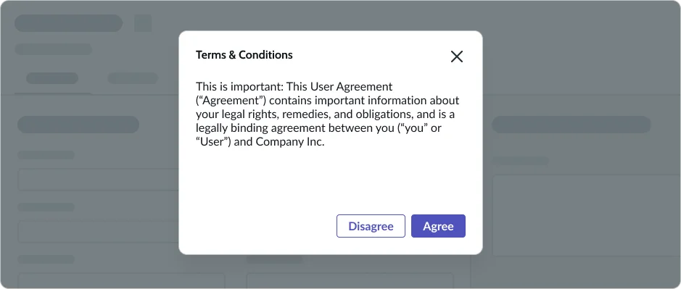
Task: Select the second placeholder tab behind dialog
Action: pyautogui.click(x=133, y=78)
